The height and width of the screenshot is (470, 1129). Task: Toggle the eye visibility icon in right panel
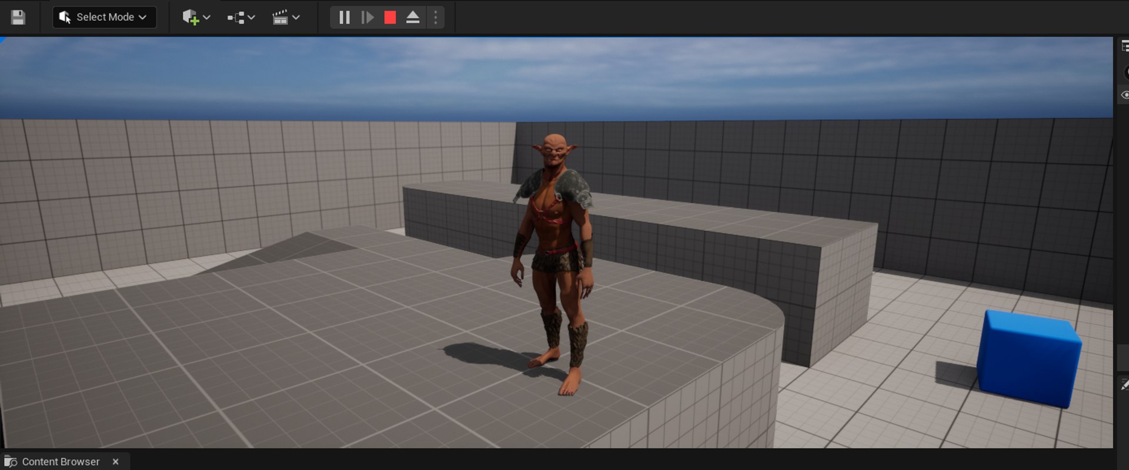click(x=1124, y=95)
